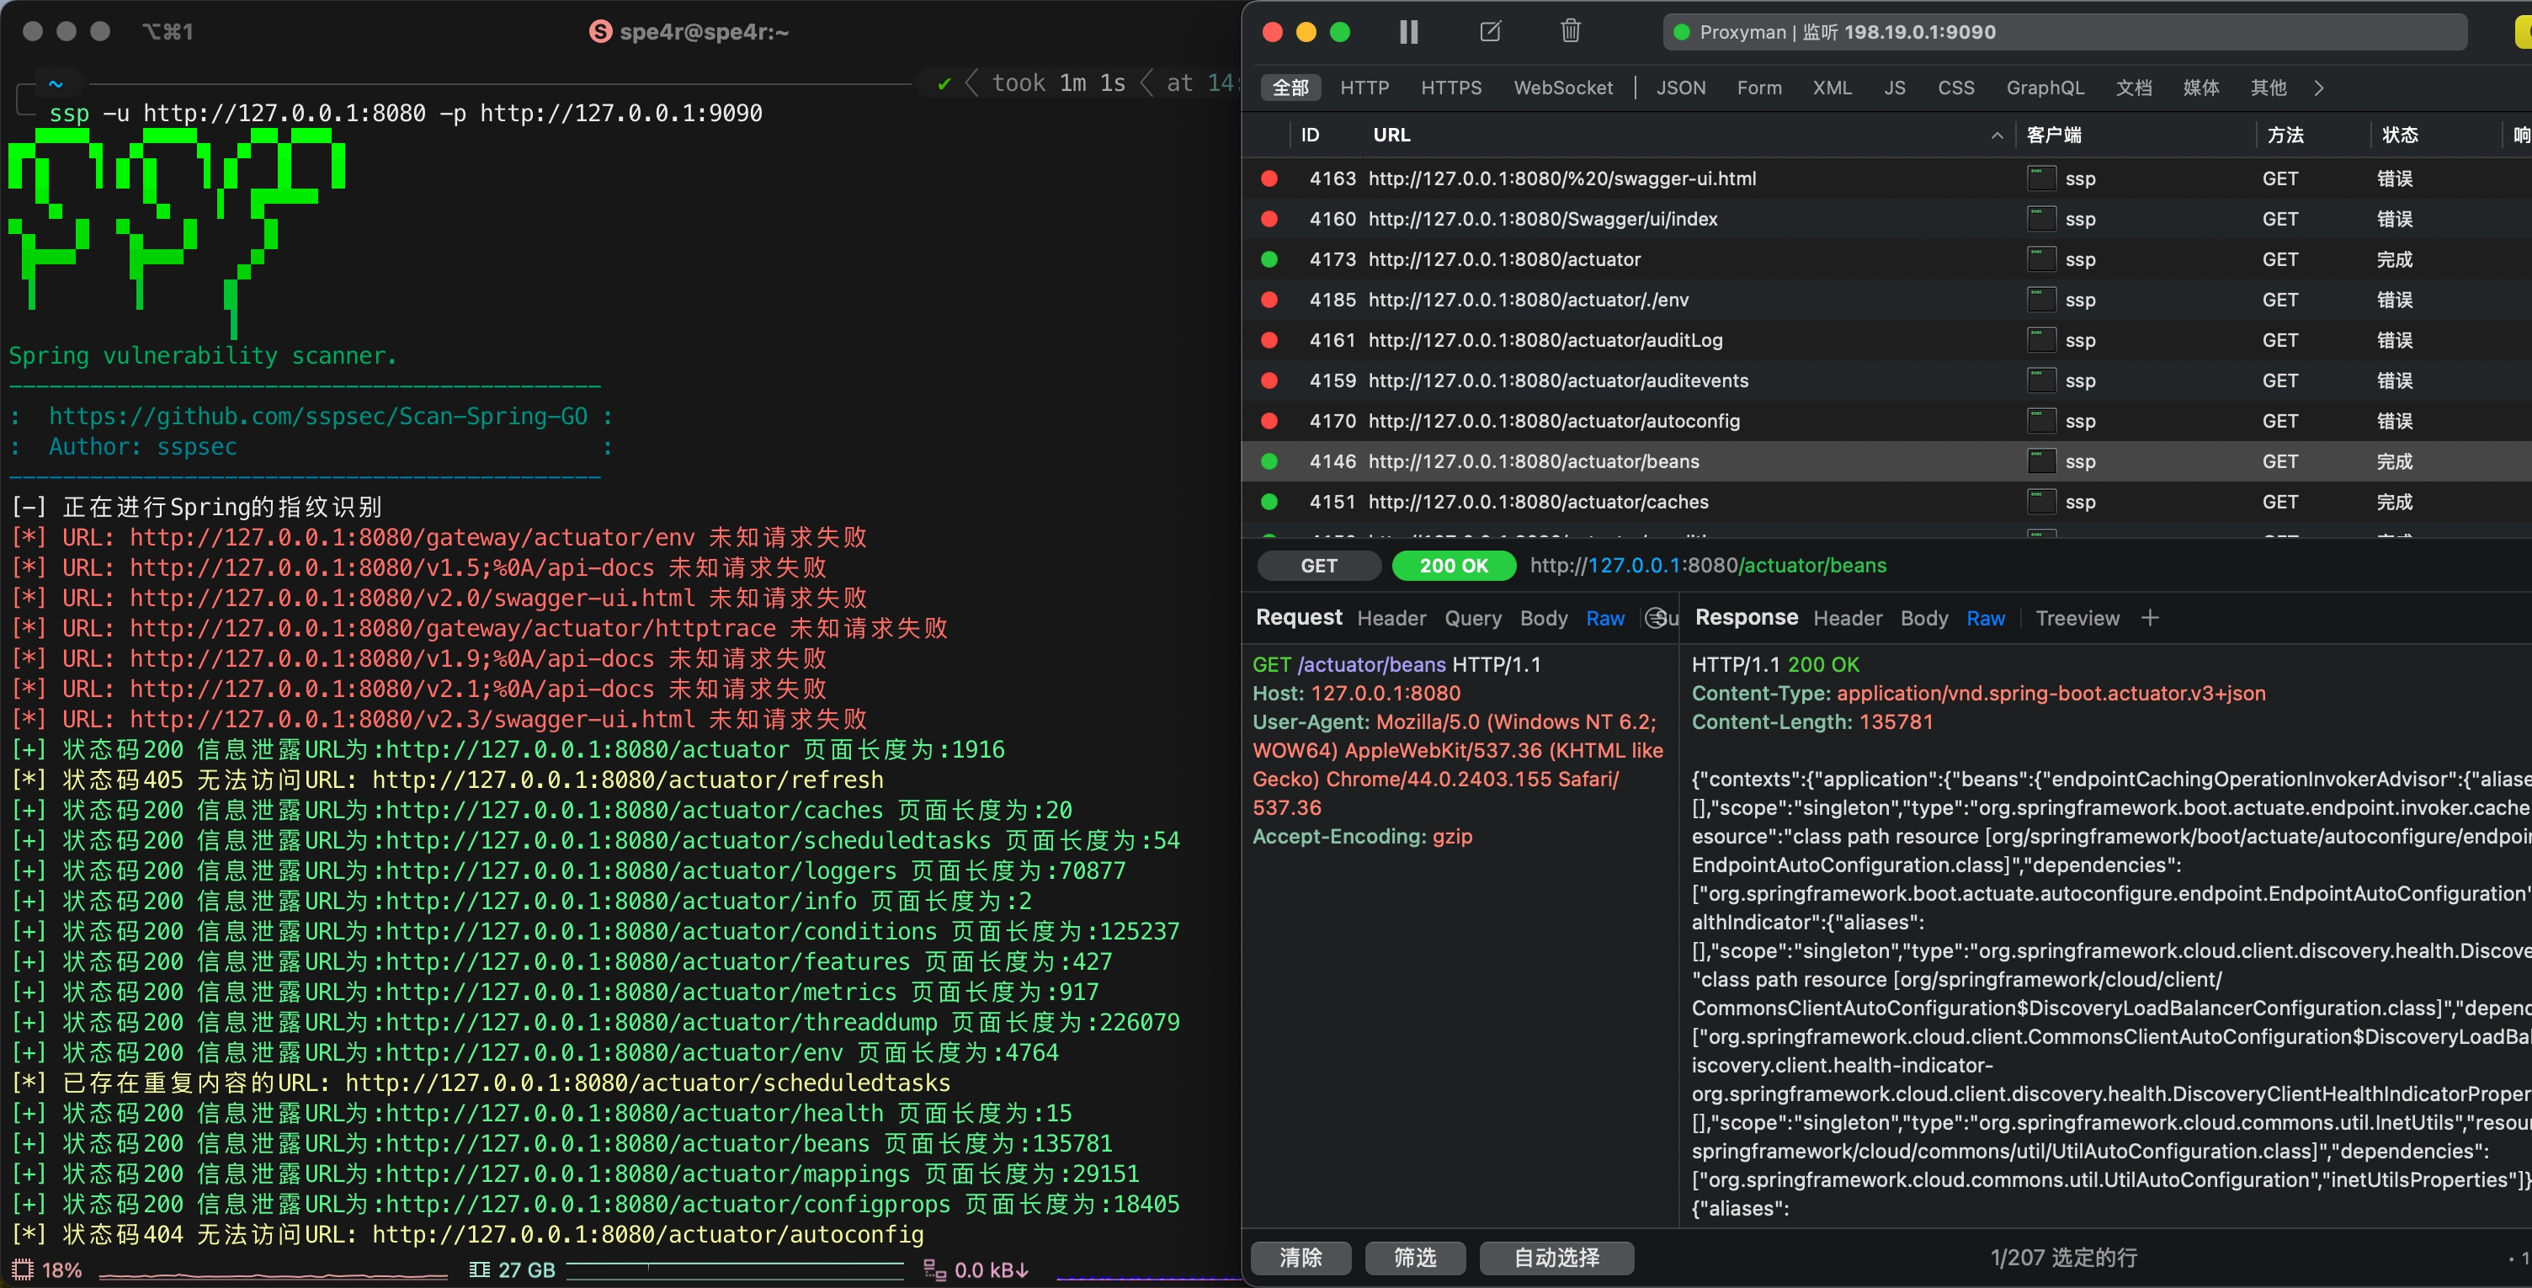Select request 4160 Swagger/ui/index row
This screenshot has height=1288, width=2532.
pyautogui.click(x=1887, y=218)
